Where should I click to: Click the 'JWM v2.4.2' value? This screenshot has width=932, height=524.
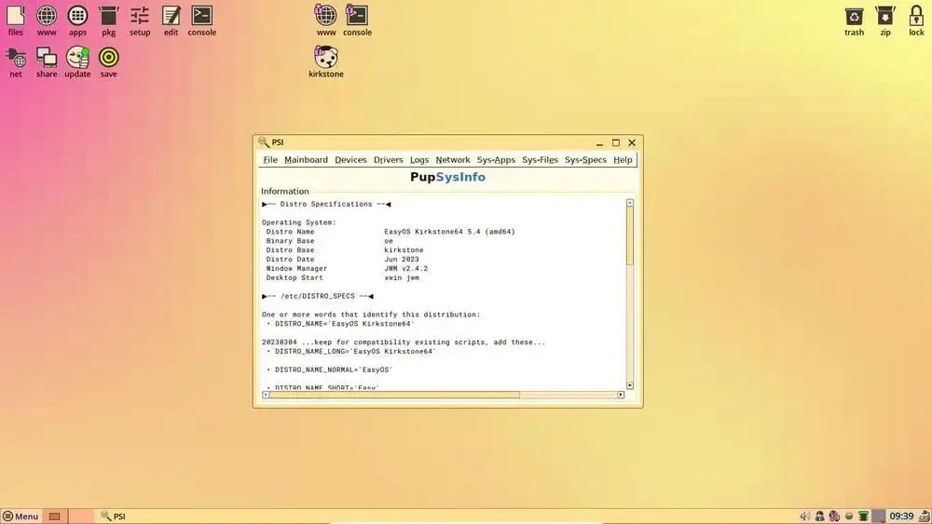[406, 268]
